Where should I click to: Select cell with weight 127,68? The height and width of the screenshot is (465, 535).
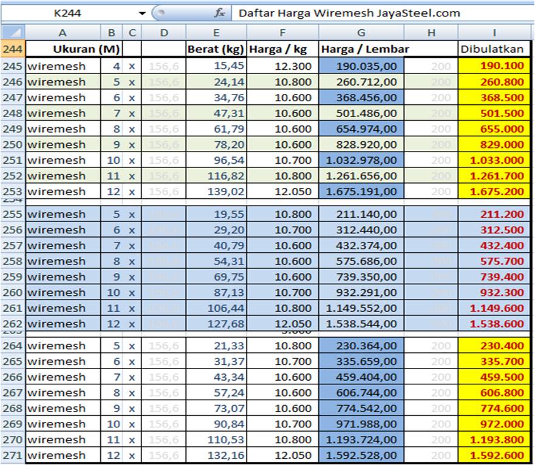point(216,324)
